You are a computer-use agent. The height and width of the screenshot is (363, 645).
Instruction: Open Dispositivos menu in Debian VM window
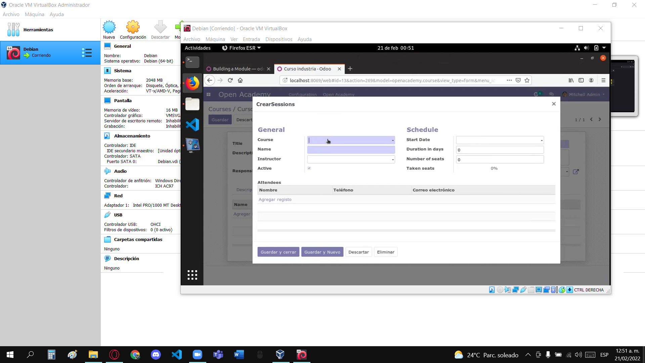click(x=279, y=39)
